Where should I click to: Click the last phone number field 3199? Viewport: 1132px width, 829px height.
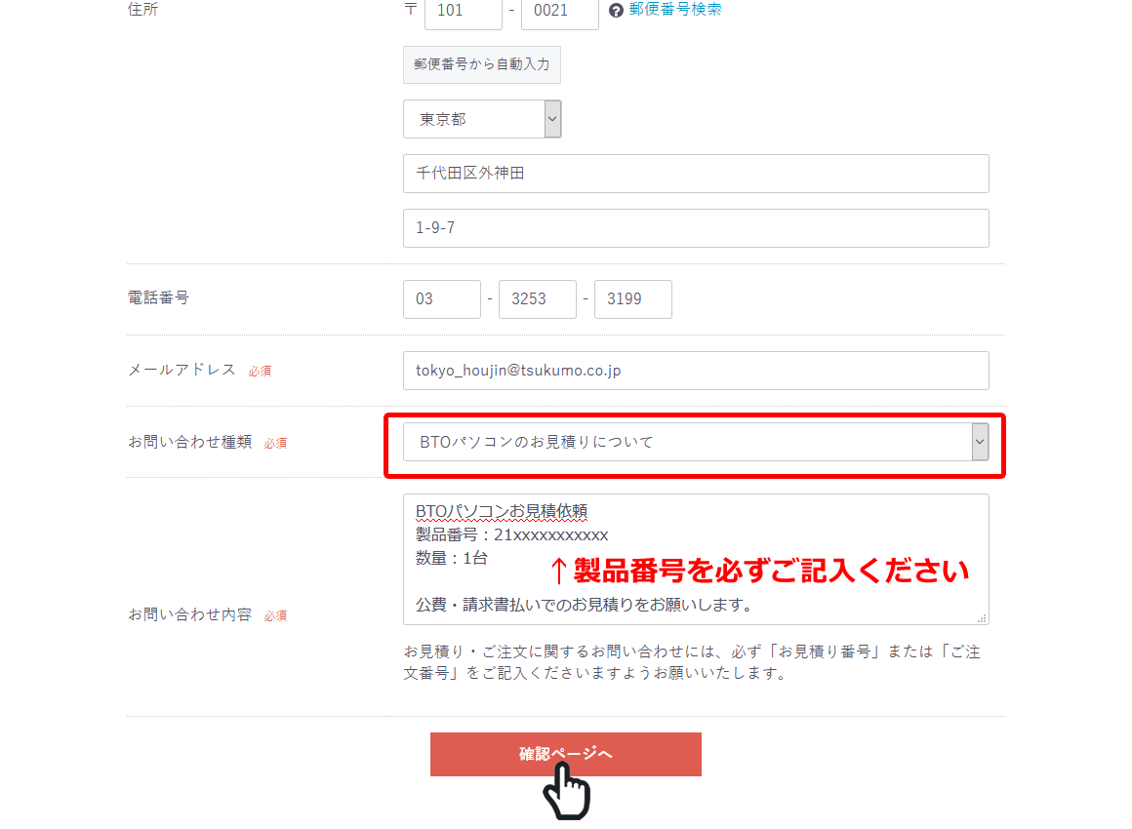point(632,298)
